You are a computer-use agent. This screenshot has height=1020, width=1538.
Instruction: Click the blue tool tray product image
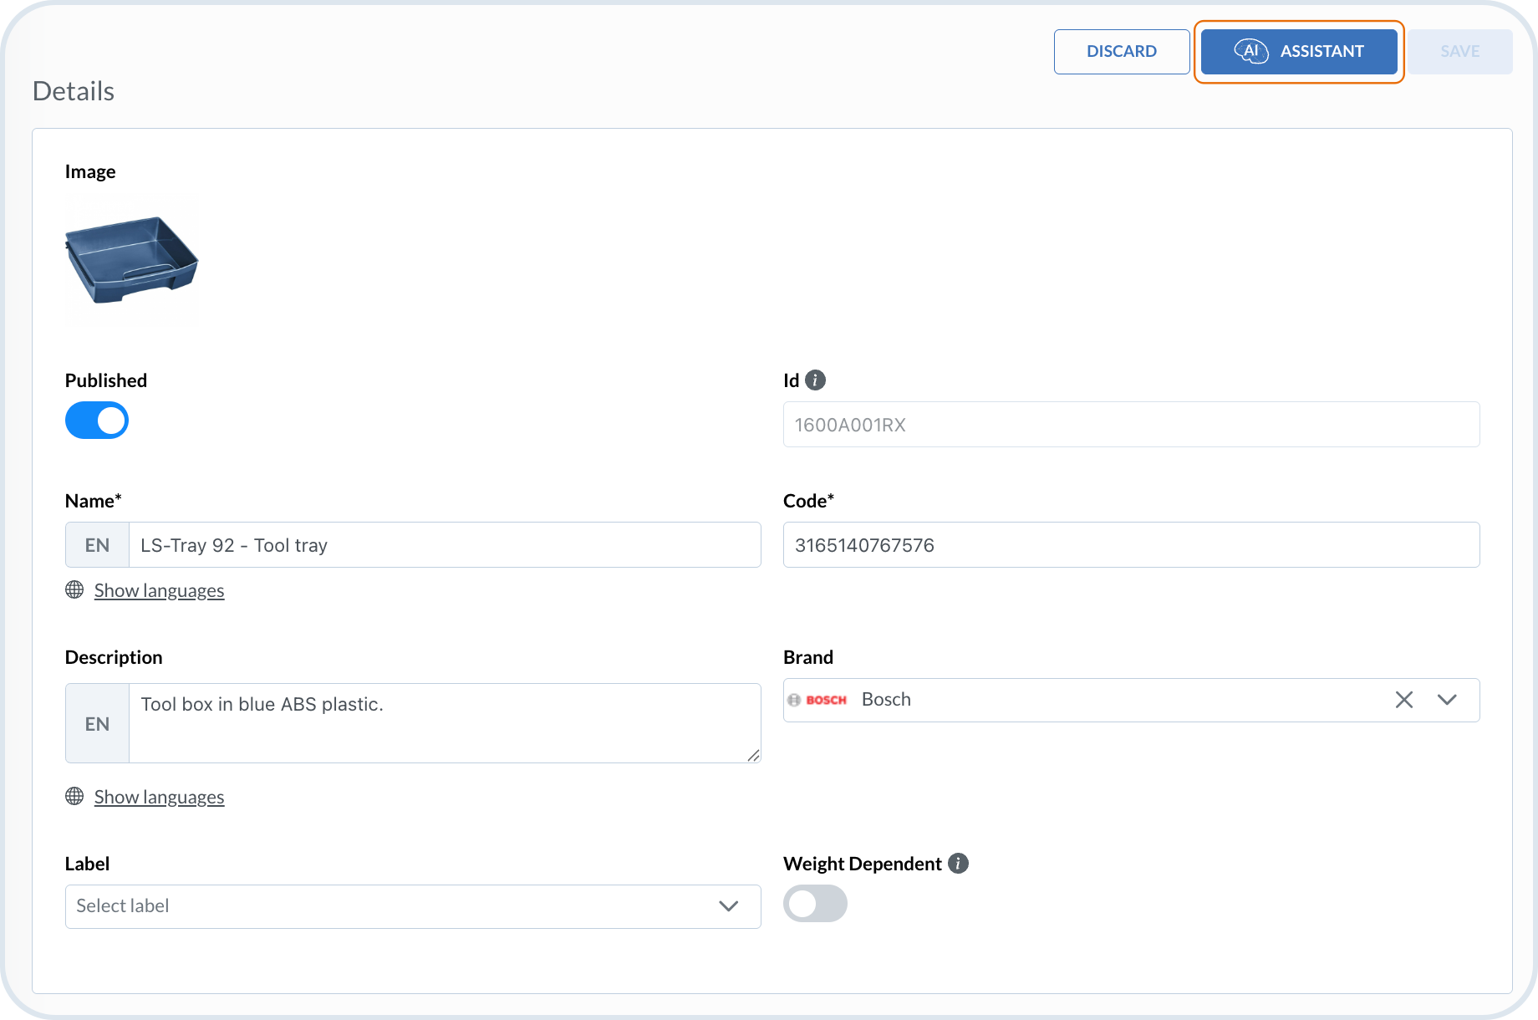[132, 260]
